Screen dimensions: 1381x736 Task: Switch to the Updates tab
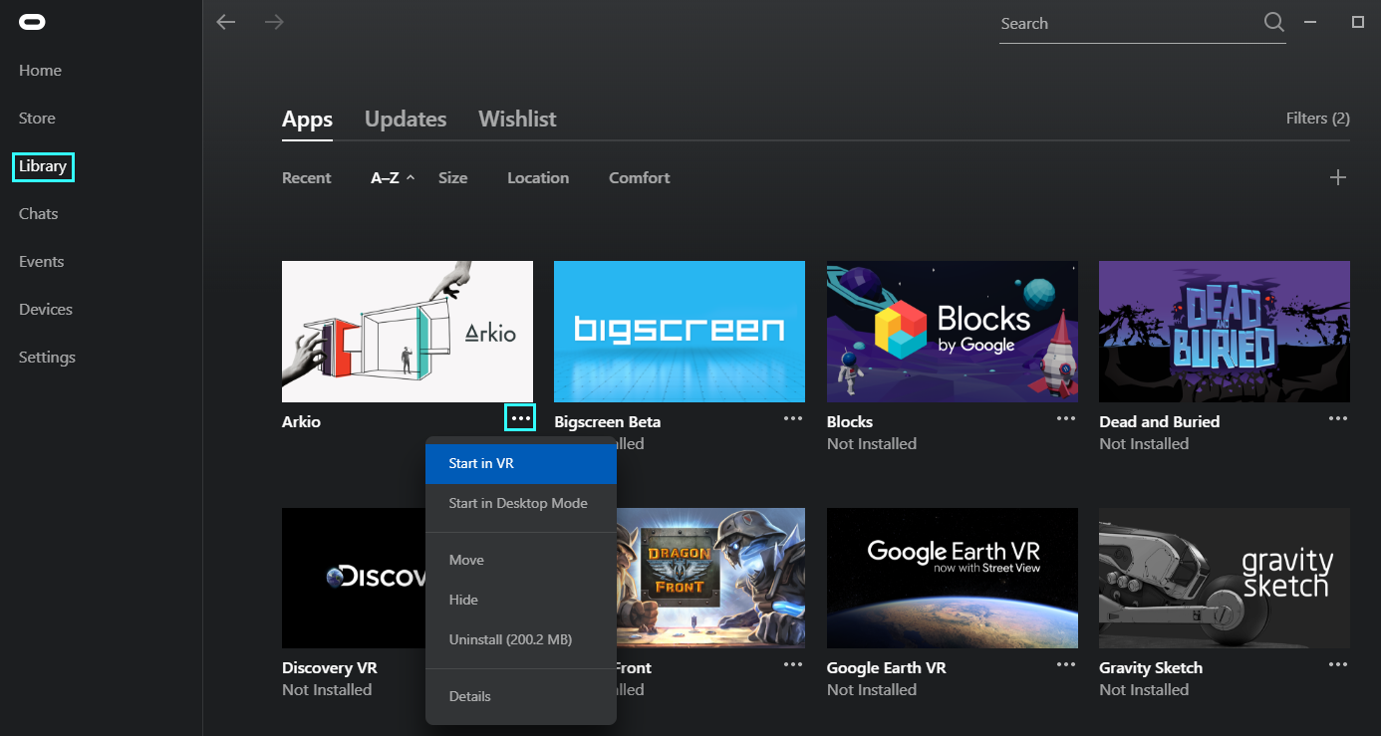click(x=406, y=120)
